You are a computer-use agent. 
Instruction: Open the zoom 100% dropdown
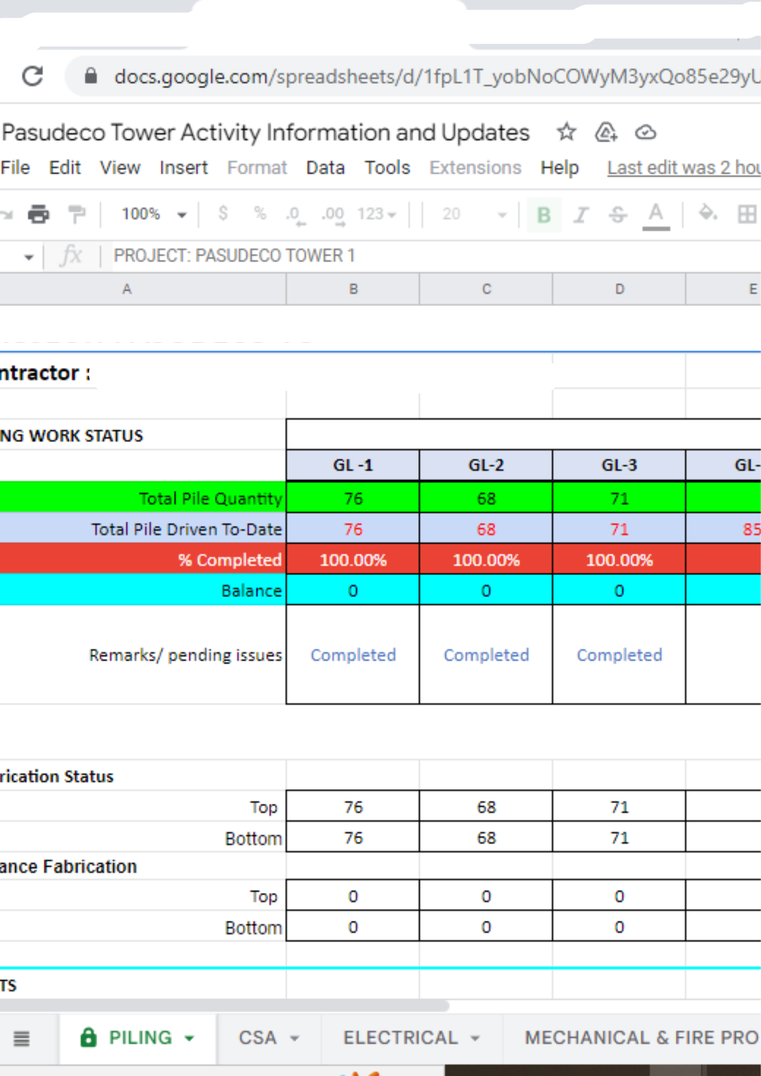(x=153, y=214)
